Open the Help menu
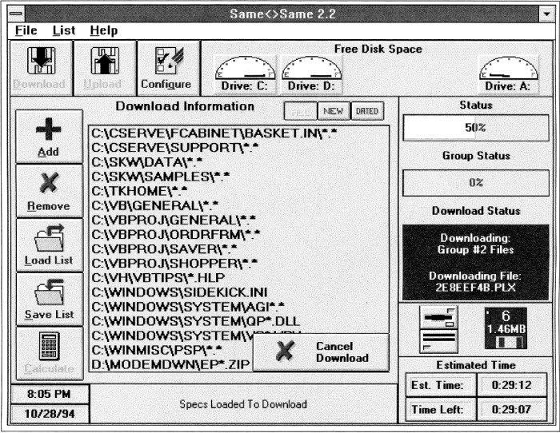This screenshot has height=433, width=560. coord(103,30)
